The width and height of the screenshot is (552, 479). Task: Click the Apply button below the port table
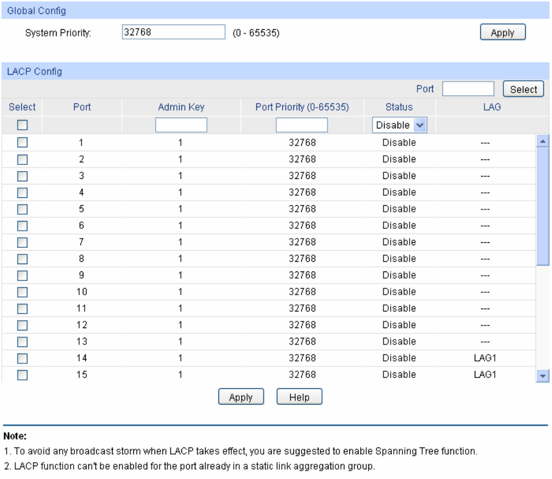(x=240, y=397)
